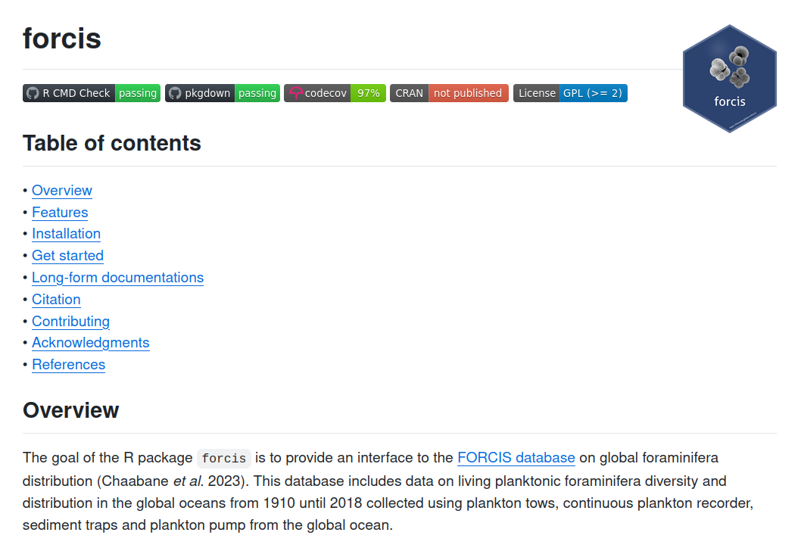The height and width of the screenshot is (551, 801).
Task: Click the inline forcis code text
Action: [223, 459]
